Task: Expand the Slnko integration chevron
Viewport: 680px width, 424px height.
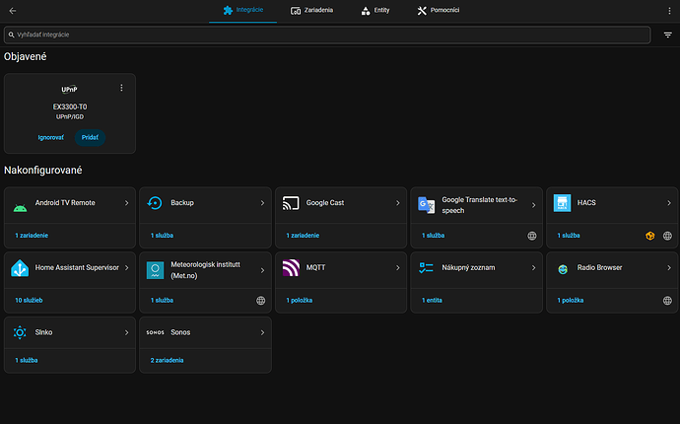Action: coord(126,332)
